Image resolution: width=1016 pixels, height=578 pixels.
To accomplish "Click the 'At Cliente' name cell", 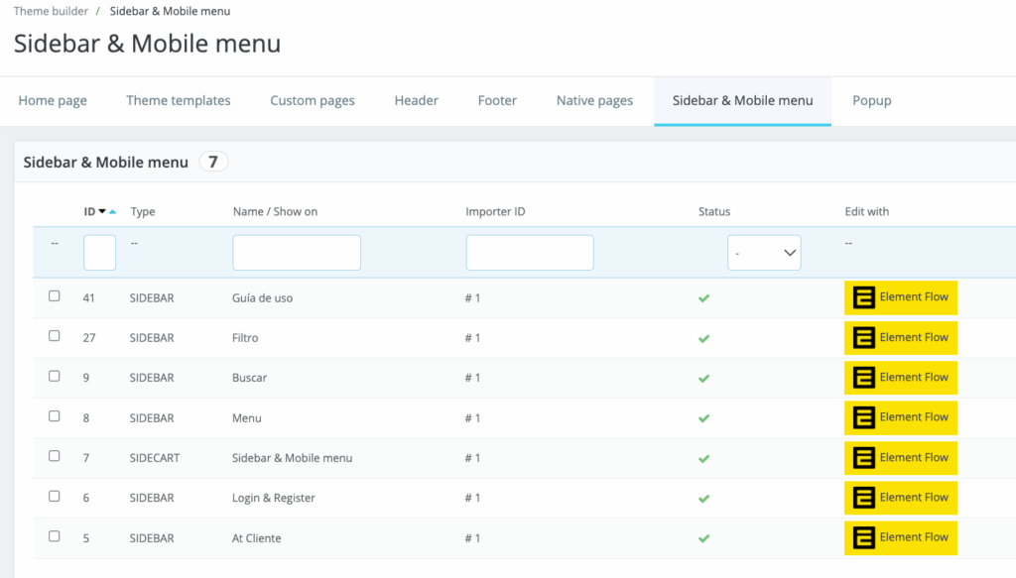I will coord(257,538).
